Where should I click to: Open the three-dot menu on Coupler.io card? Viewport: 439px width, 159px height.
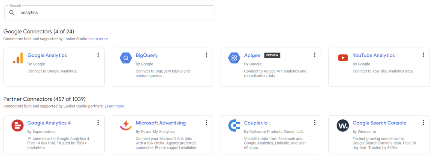pos(315,123)
